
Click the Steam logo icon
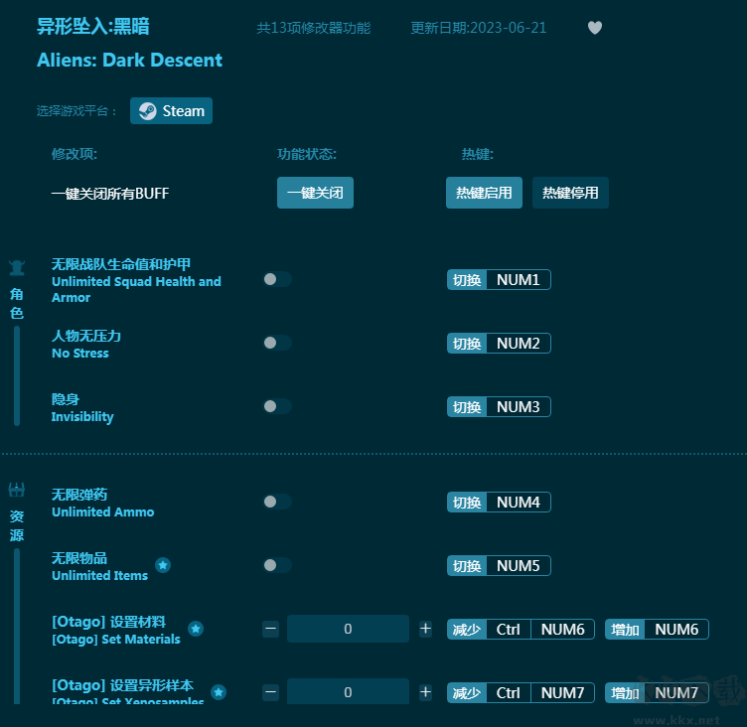(x=147, y=111)
